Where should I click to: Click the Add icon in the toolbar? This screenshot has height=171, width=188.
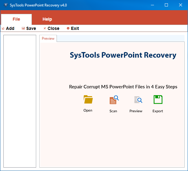[3, 28]
